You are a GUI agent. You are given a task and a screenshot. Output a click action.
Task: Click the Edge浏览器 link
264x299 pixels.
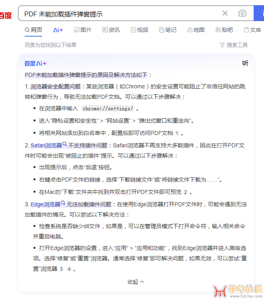click(45, 204)
